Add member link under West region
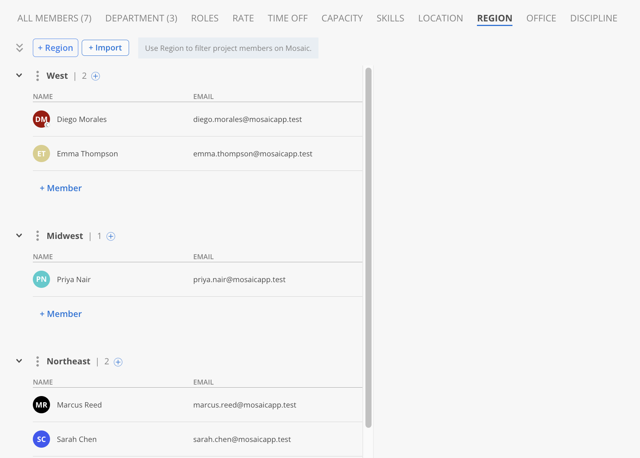 [x=61, y=188]
